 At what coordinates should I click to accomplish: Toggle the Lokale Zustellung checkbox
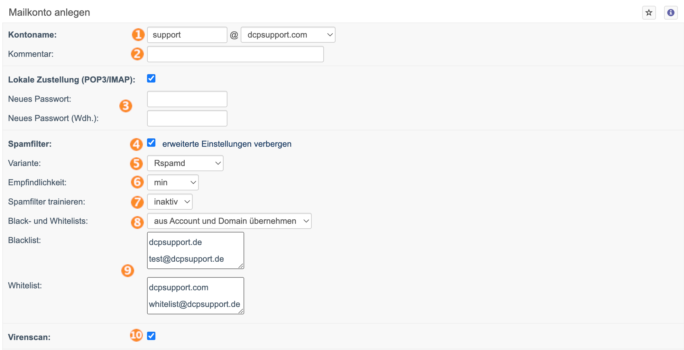point(151,78)
